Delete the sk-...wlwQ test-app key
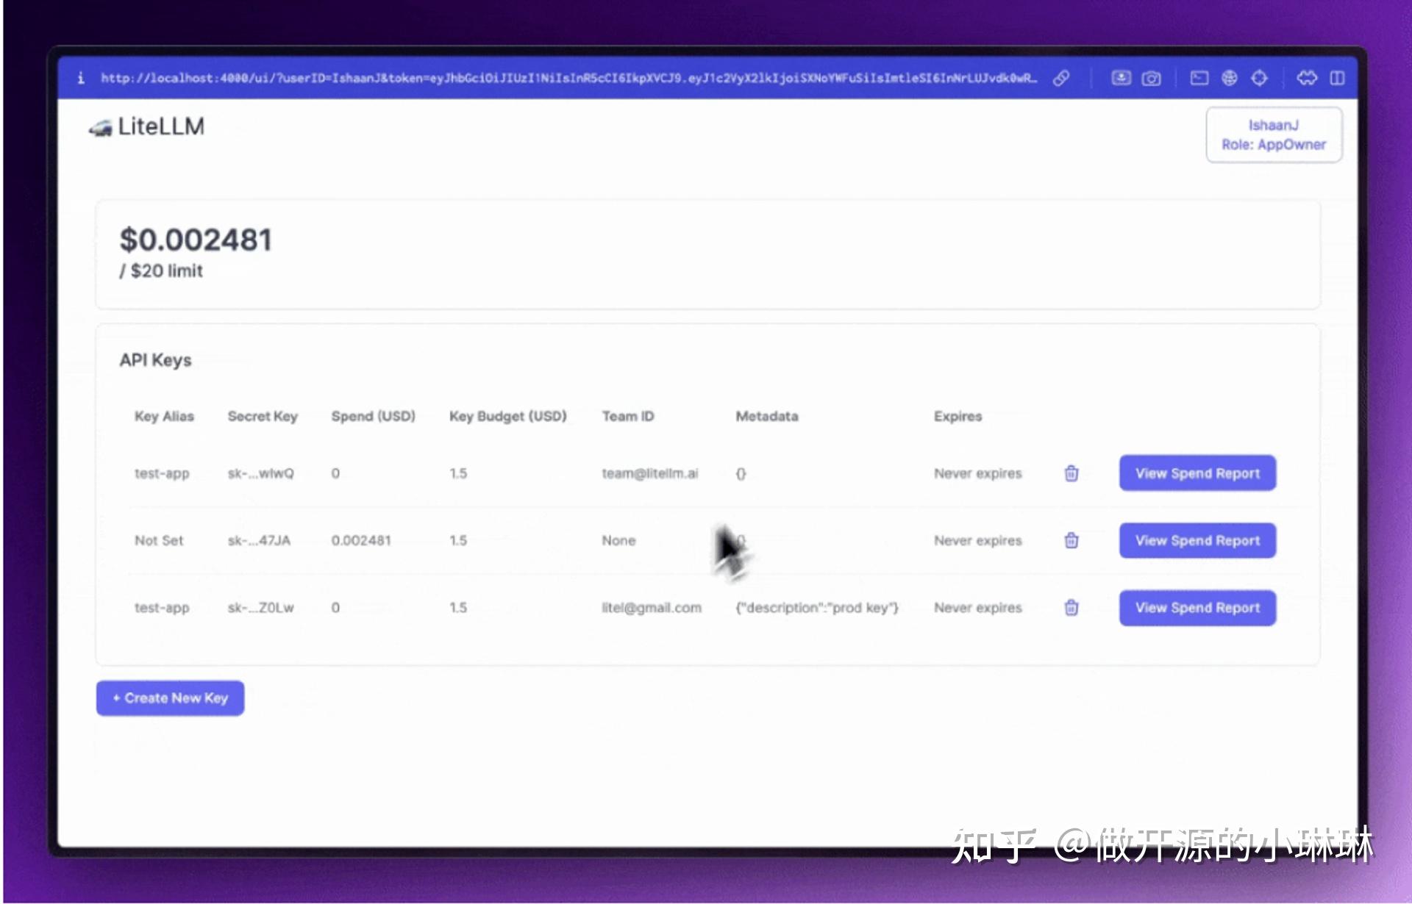The height and width of the screenshot is (904, 1412). (1072, 473)
